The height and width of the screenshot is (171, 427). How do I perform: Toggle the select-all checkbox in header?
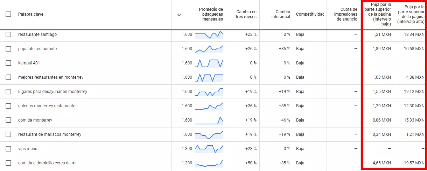click(x=8, y=14)
